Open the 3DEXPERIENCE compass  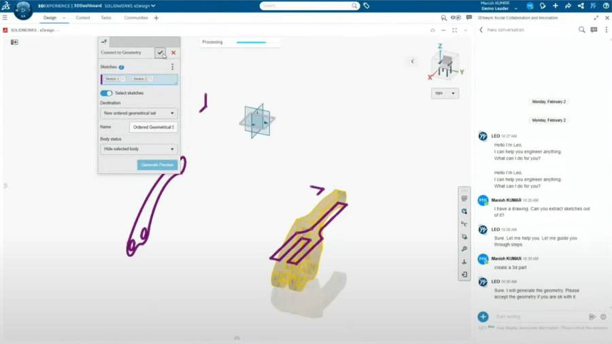coord(22,9)
